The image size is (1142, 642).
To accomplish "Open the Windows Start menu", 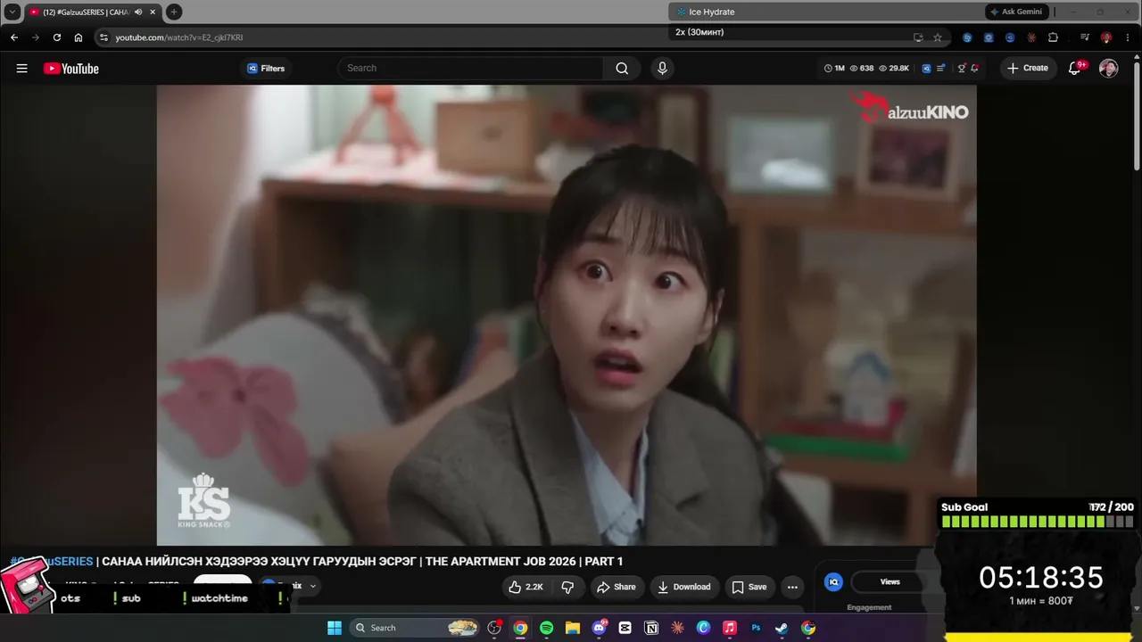I will tap(335, 628).
